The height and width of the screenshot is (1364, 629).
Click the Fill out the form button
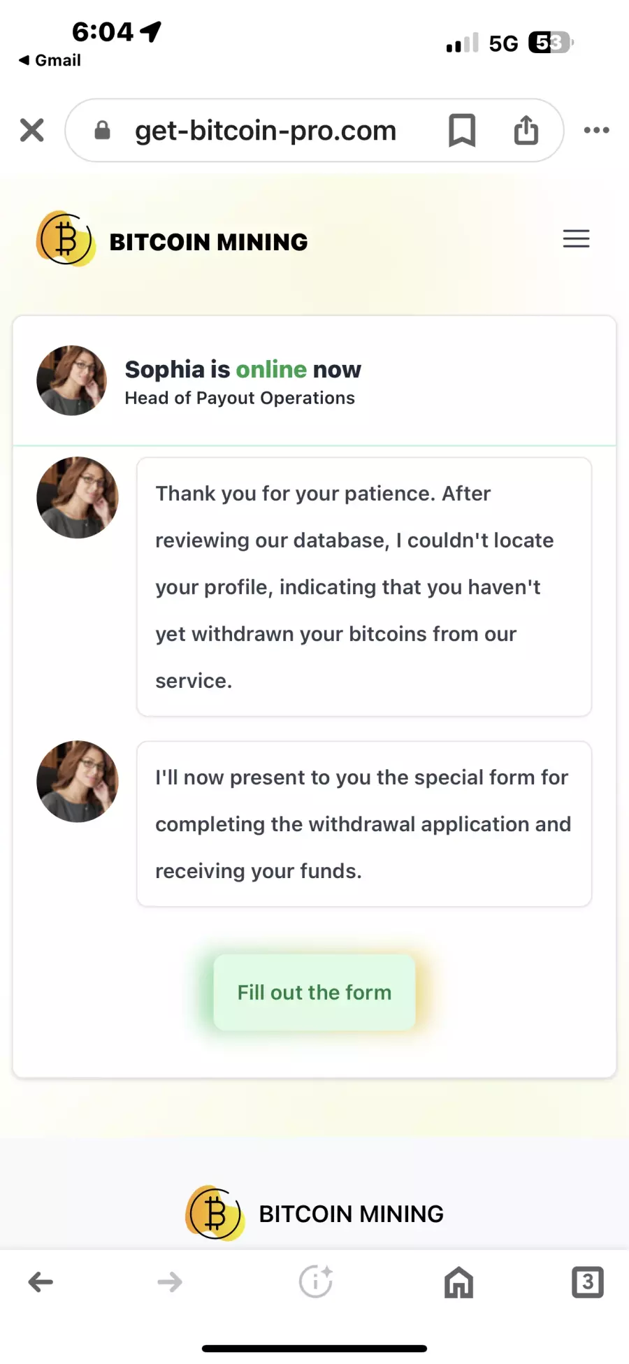pyautogui.click(x=314, y=992)
